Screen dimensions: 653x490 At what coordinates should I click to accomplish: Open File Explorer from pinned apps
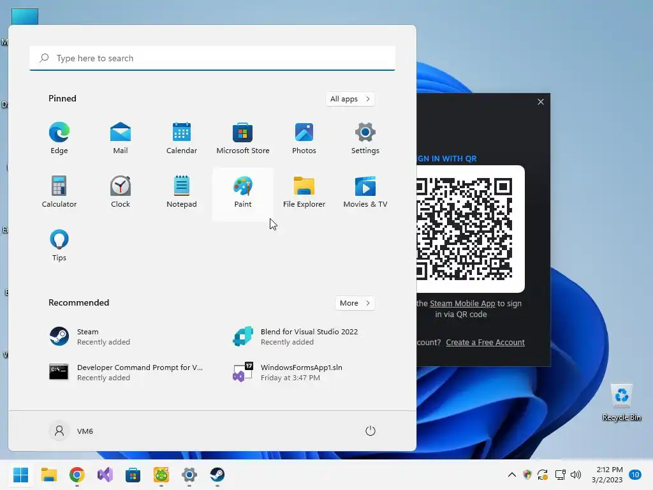click(304, 192)
